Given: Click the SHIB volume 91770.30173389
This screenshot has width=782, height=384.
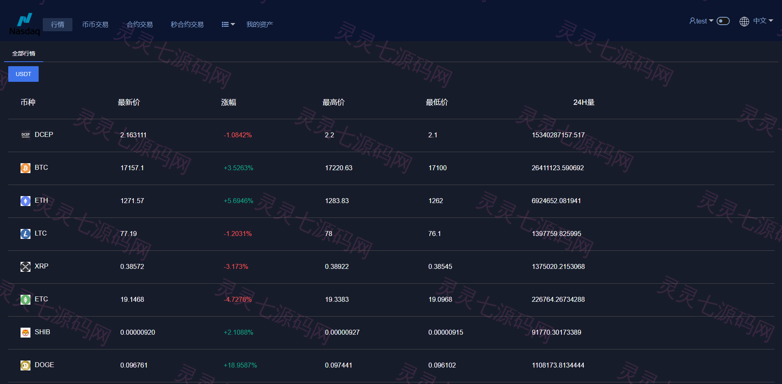Looking at the screenshot, I should (x=557, y=332).
